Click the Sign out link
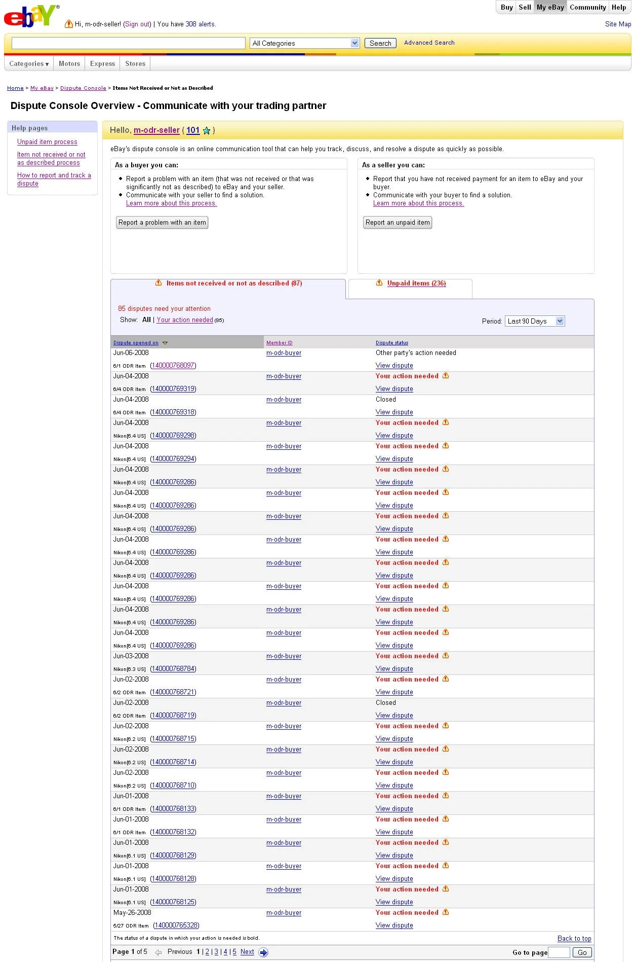 [x=137, y=24]
